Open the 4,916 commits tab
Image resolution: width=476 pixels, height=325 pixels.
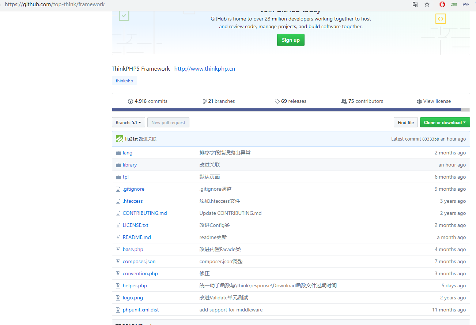click(x=148, y=101)
